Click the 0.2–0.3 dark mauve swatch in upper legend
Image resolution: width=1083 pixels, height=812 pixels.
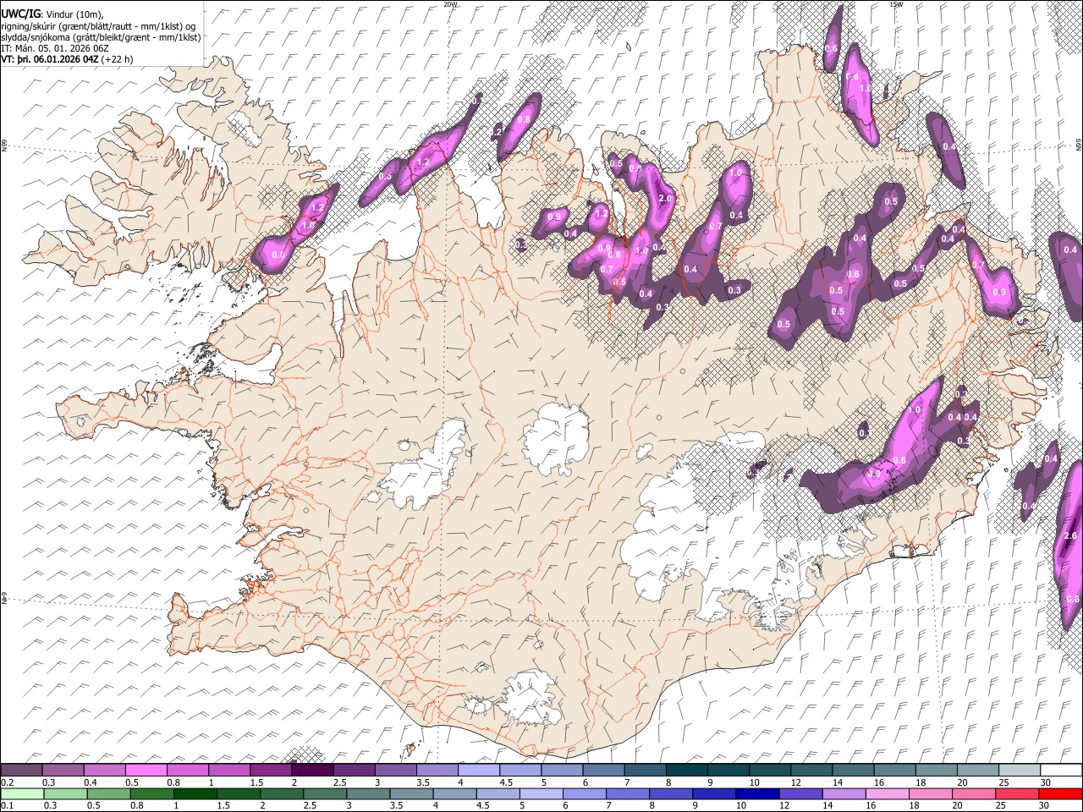(x=22, y=770)
